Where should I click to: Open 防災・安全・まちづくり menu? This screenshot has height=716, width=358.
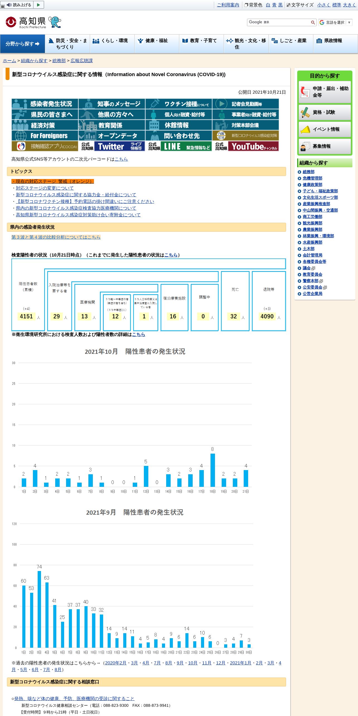[x=67, y=44]
